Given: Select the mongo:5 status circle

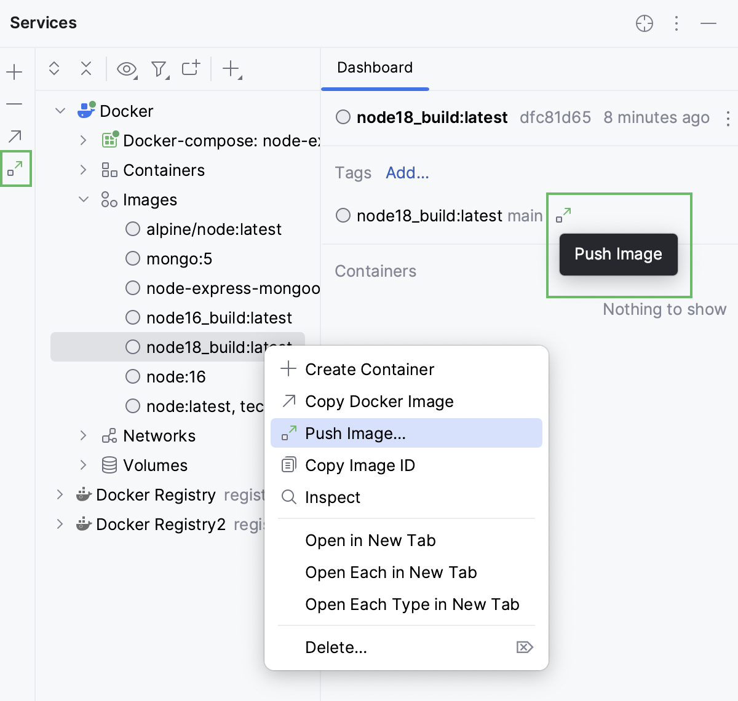Looking at the screenshot, I should [132, 259].
